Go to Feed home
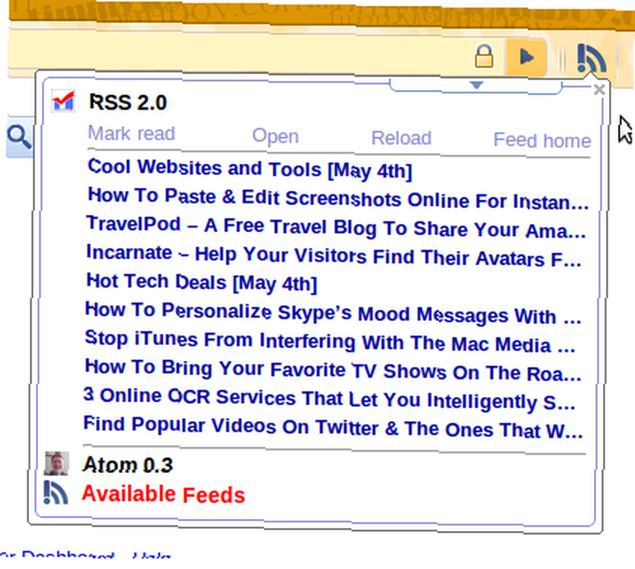Image resolution: width=635 pixels, height=569 pixels. pyautogui.click(x=542, y=140)
